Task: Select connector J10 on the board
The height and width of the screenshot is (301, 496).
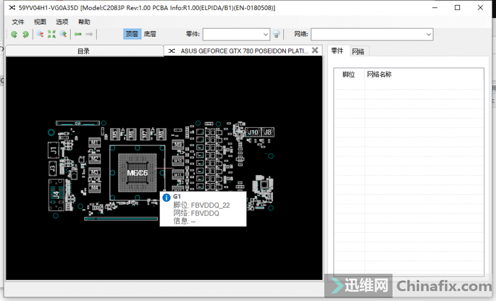Action: point(254,132)
